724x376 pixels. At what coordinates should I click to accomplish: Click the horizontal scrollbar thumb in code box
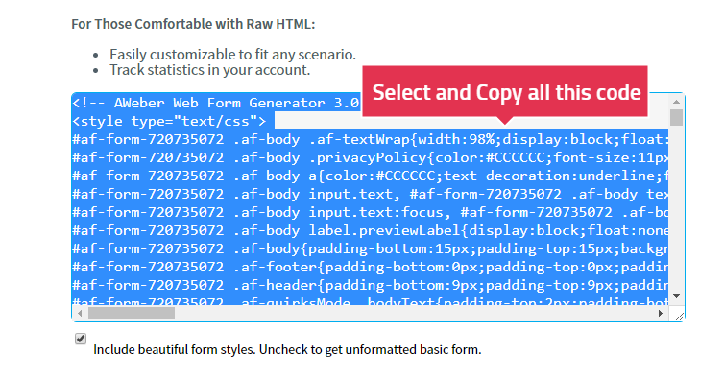(x=132, y=314)
